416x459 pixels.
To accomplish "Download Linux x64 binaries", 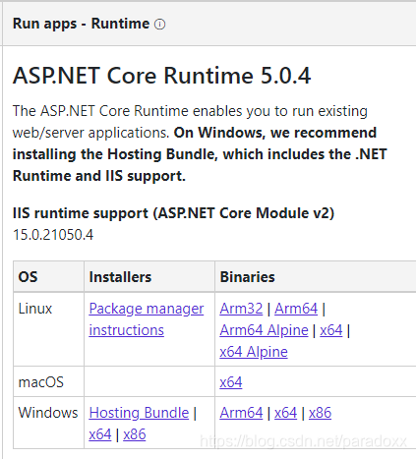I will point(331,330).
